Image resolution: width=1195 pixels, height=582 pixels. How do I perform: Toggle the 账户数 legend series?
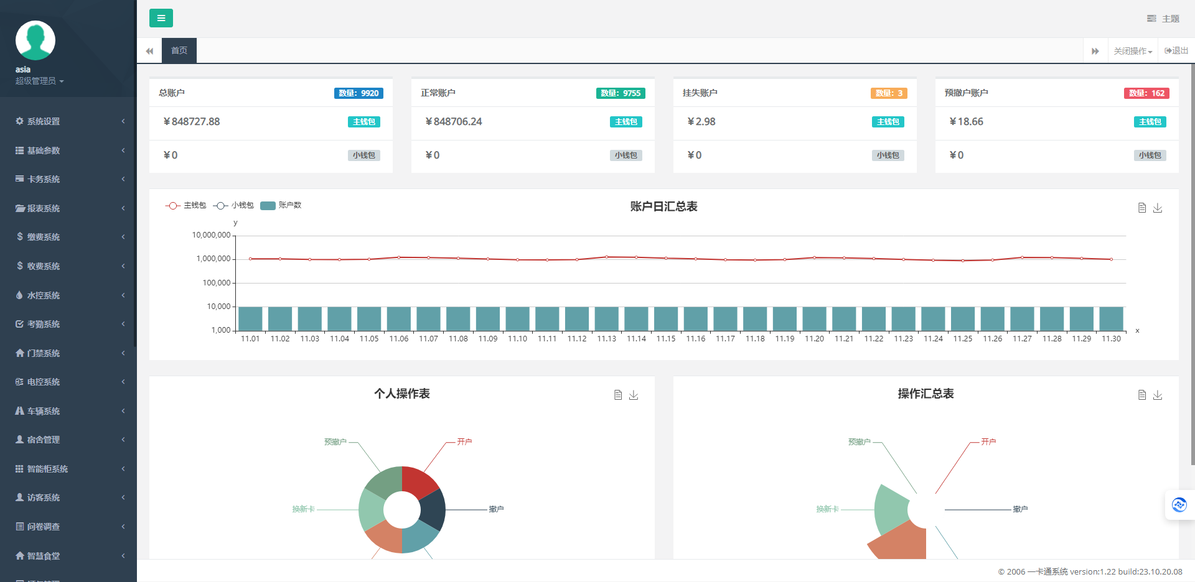pyautogui.click(x=281, y=205)
